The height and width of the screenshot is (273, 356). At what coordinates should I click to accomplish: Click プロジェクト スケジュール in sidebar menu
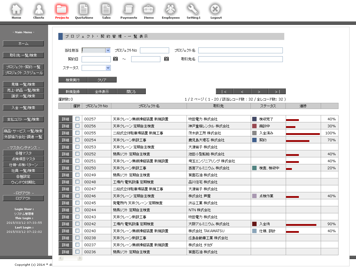(x=23, y=73)
